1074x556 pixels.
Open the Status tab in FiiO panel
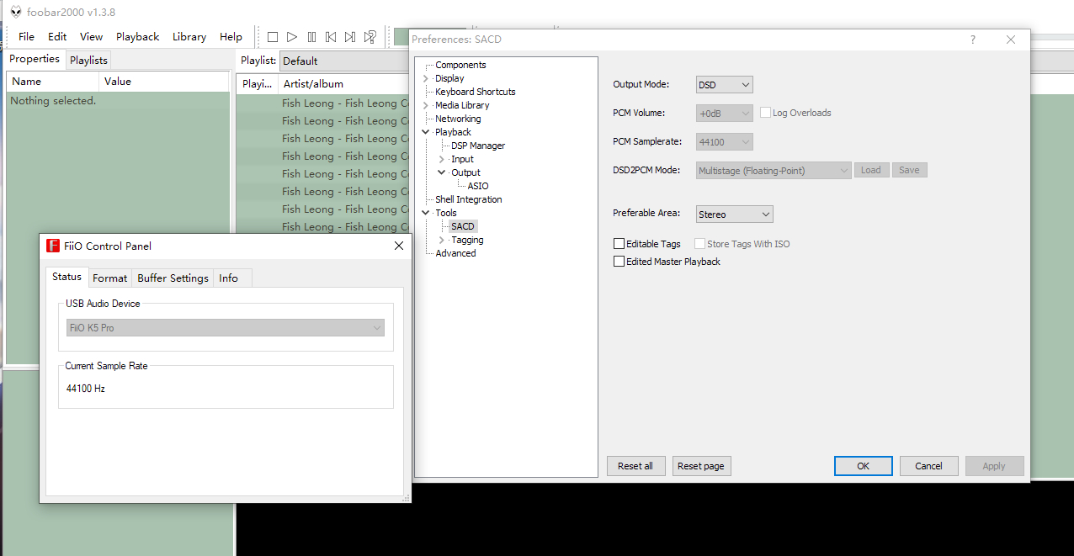[x=67, y=277]
